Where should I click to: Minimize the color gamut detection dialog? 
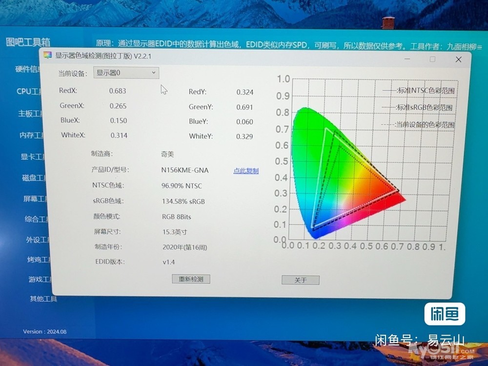tap(406, 59)
